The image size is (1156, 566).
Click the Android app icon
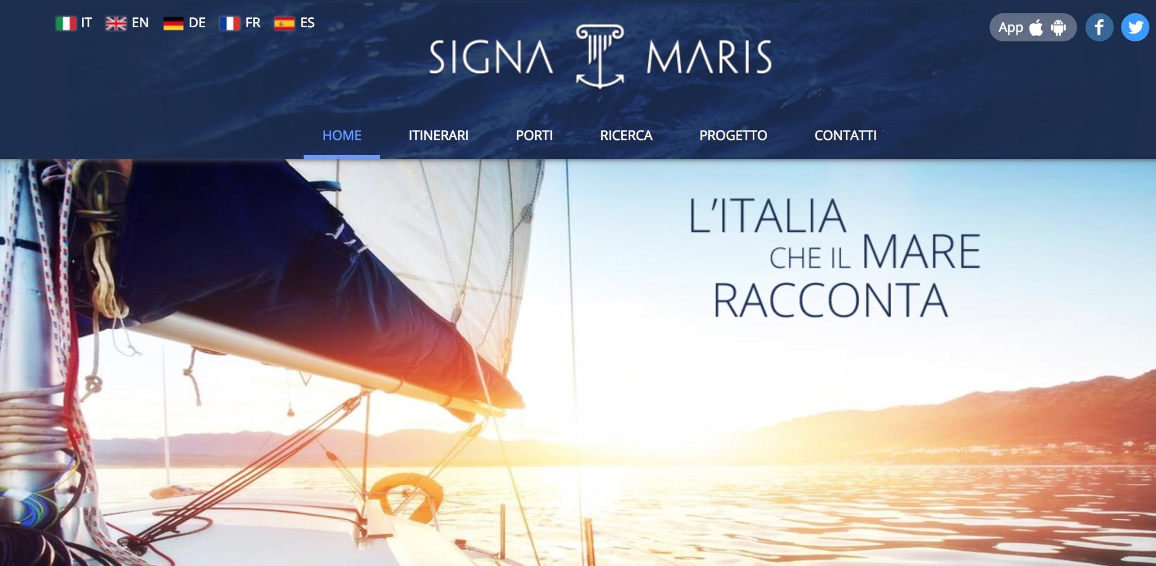pyautogui.click(x=1058, y=27)
